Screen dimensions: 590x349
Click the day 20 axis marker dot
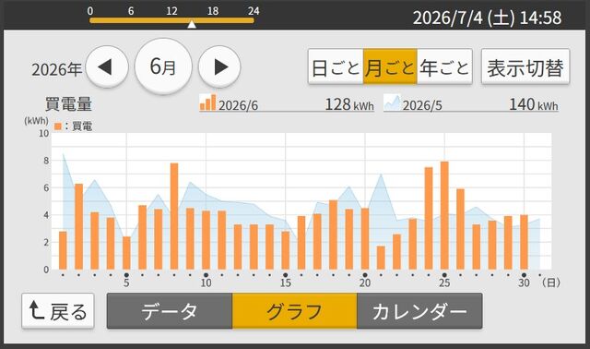[365, 275]
